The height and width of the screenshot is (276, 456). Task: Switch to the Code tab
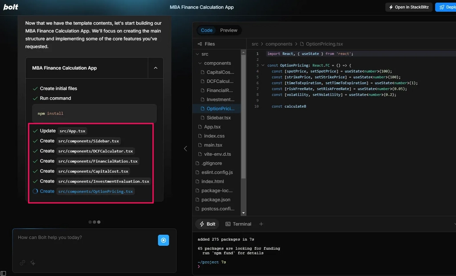point(207,30)
